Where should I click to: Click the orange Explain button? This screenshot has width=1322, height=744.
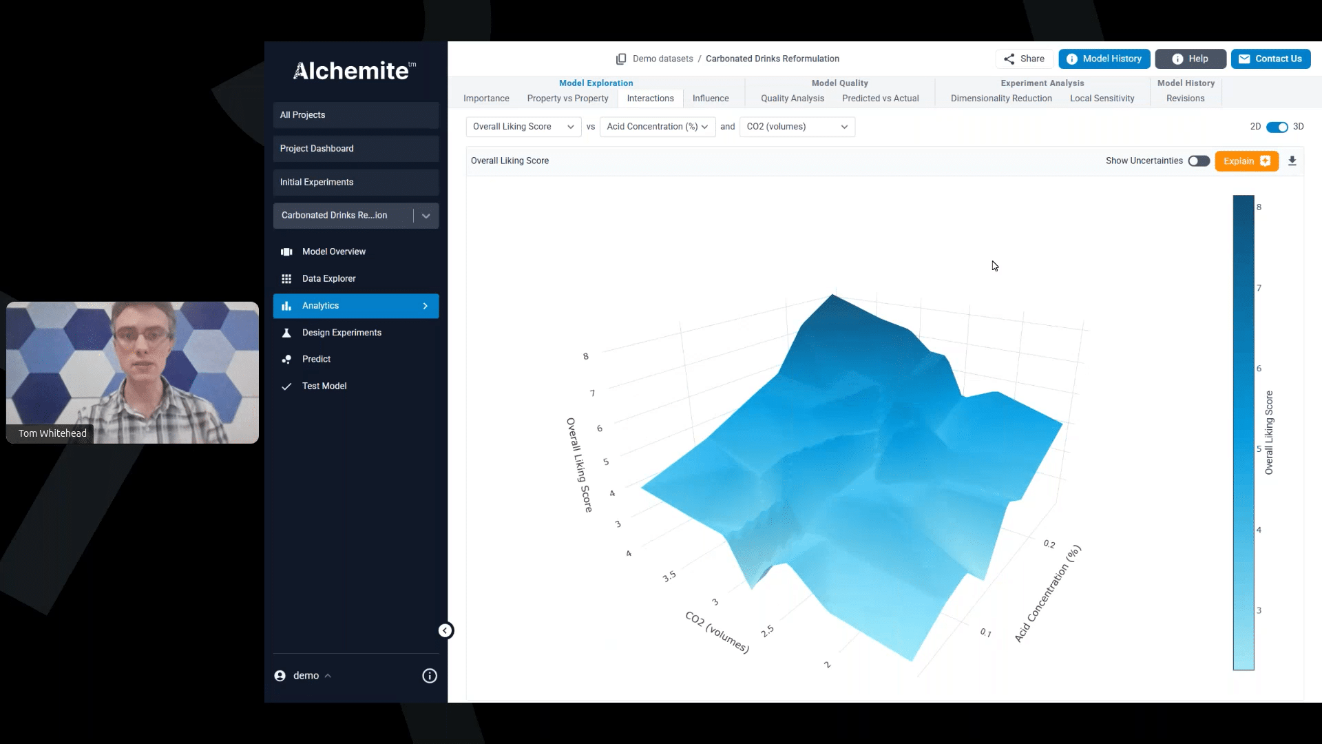click(1246, 161)
